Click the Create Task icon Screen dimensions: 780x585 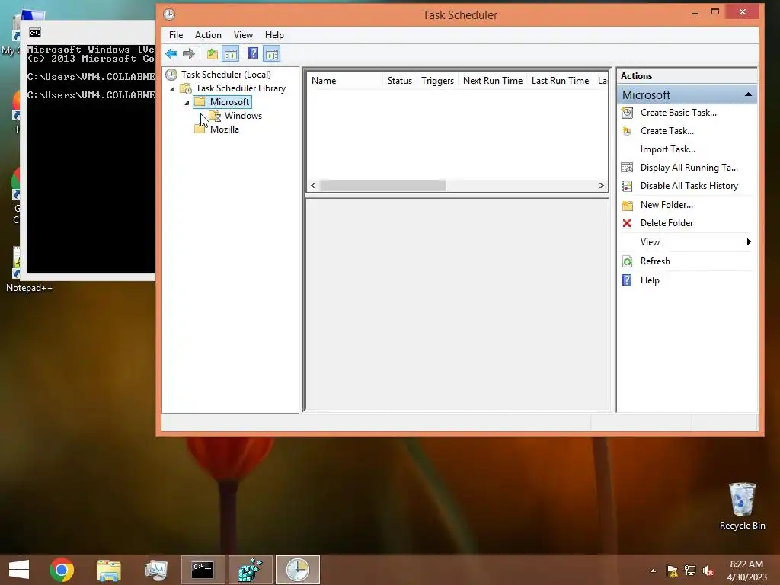point(628,131)
